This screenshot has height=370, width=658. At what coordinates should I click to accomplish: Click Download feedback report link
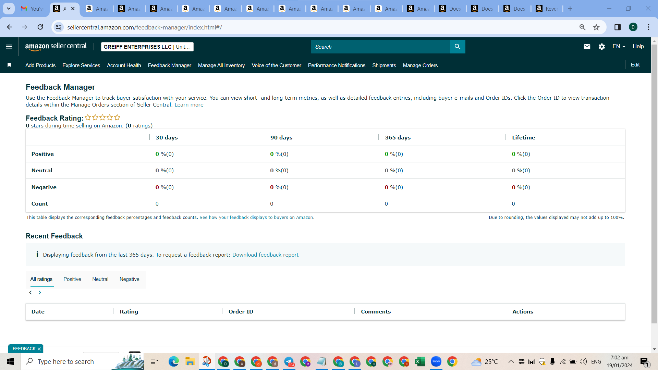[x=265, y=255]
